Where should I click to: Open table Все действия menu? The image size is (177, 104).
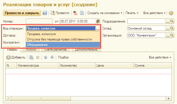[x=160, y=57]
